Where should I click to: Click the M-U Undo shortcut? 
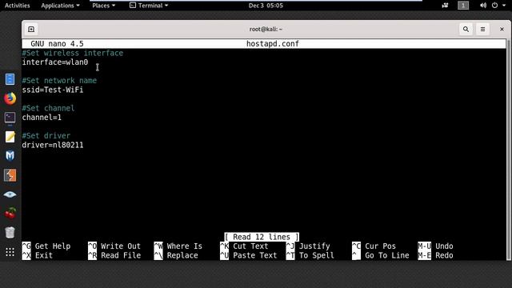tap(435, 246)
